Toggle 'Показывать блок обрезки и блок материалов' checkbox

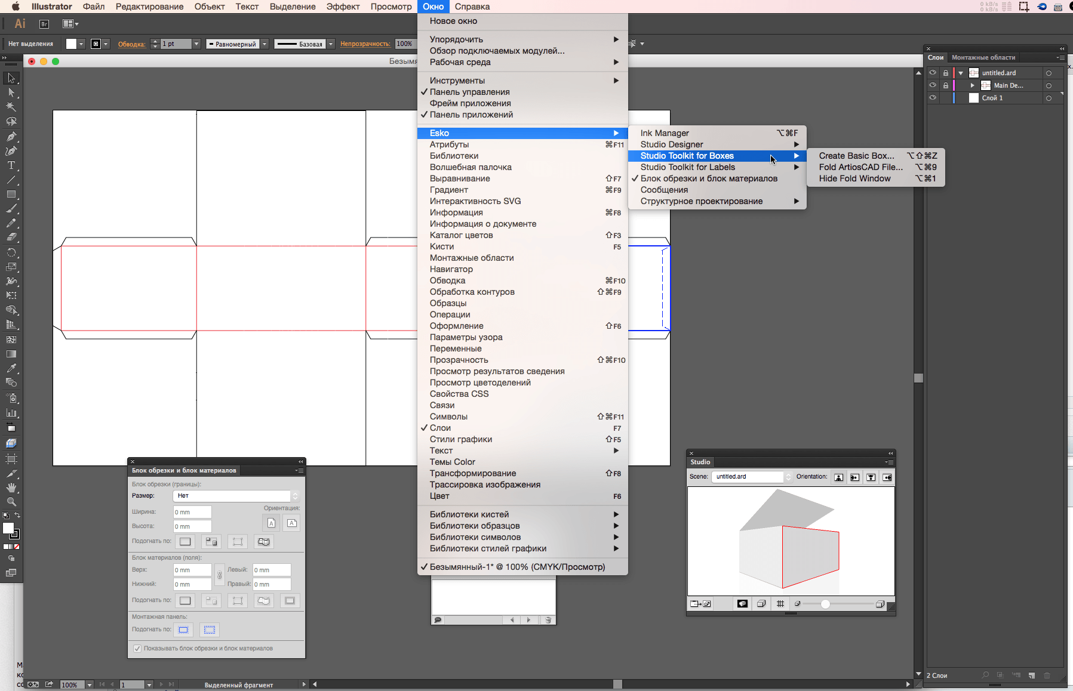tap(137, 649)
